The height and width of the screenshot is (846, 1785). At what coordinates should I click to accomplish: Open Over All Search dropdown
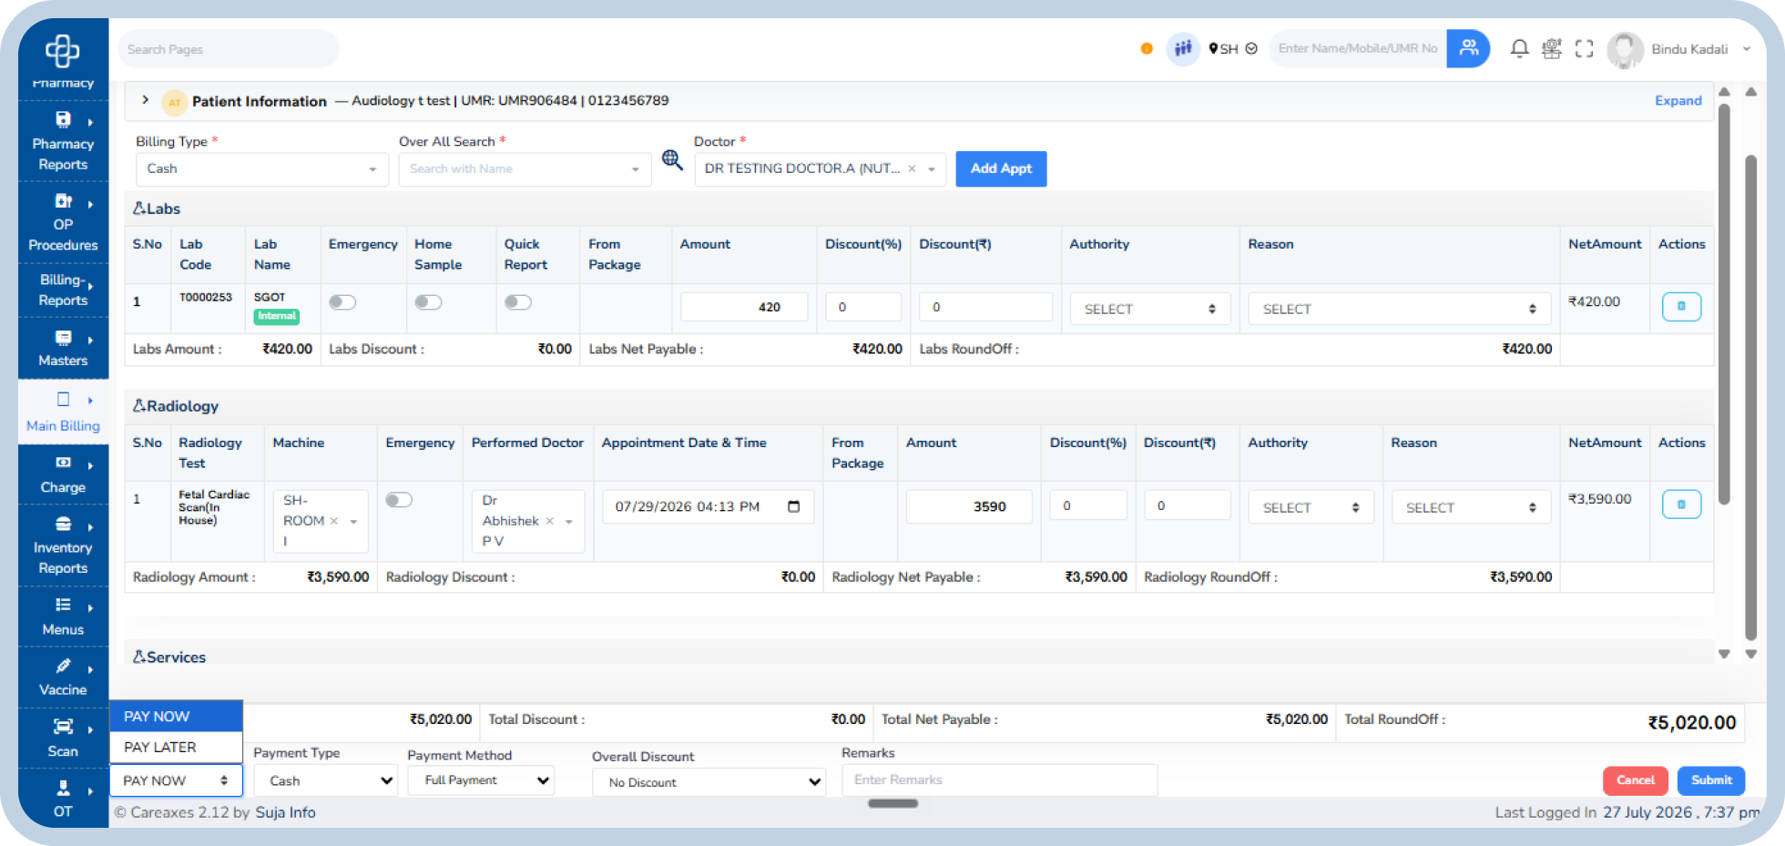(525, 169)
